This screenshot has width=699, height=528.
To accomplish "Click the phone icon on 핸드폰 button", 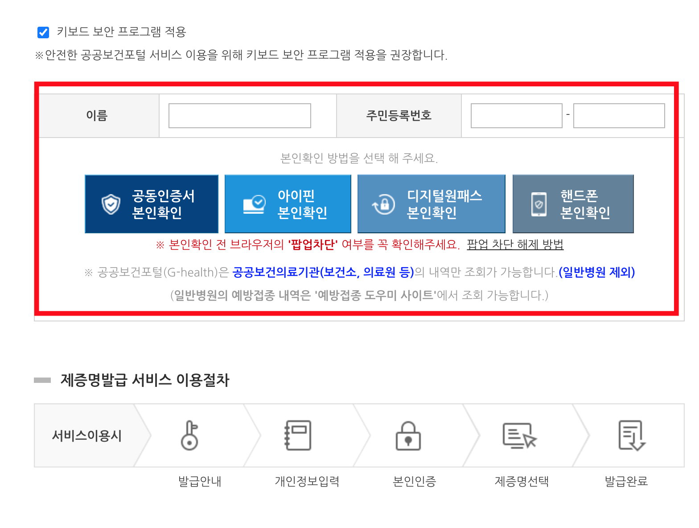I will [x=539, y=204].
